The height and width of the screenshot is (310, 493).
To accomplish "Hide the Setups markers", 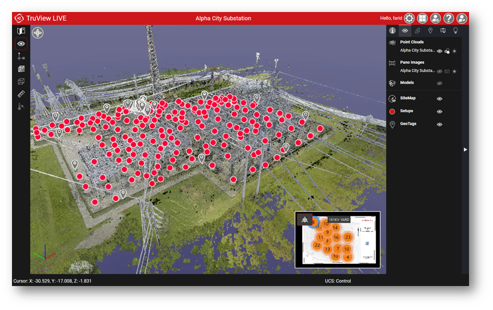I will pos(439,111).
